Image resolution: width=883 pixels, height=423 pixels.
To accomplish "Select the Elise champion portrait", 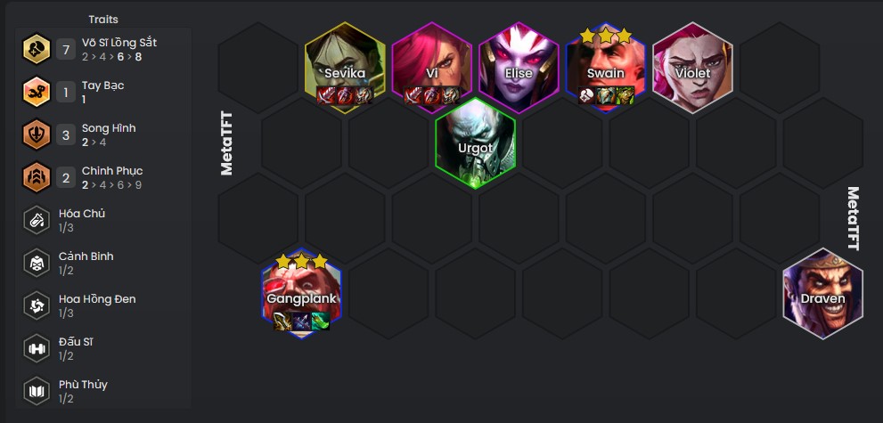I will point(519,68).
